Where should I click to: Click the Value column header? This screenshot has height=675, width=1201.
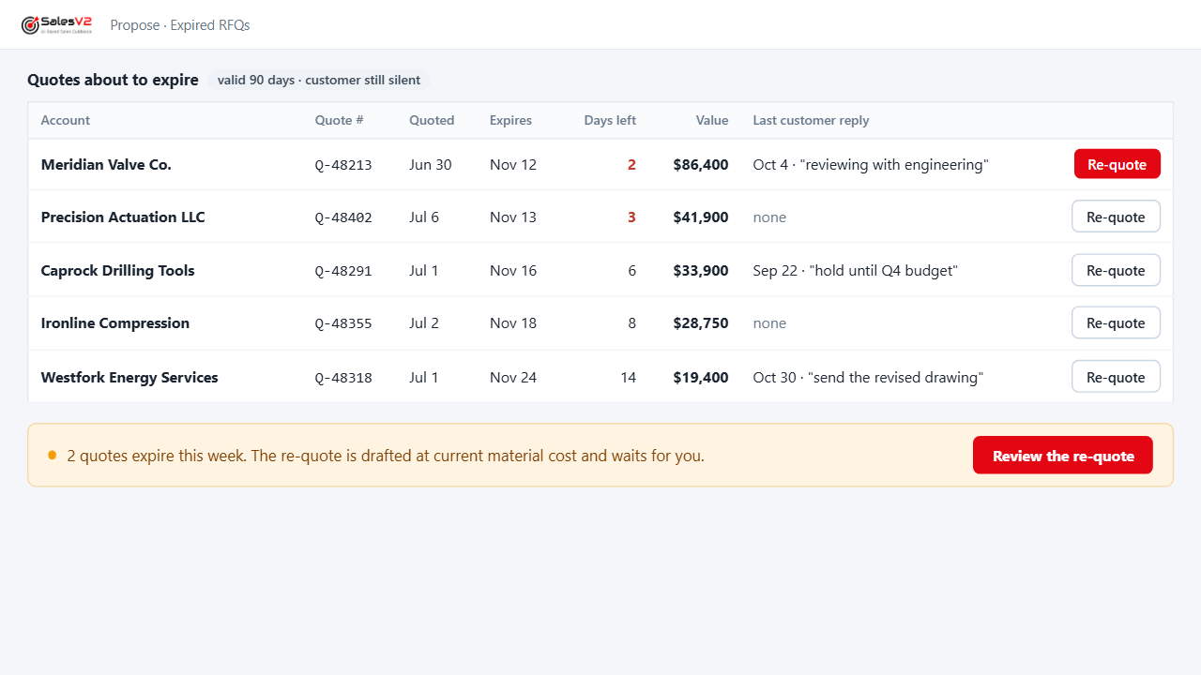click(x=712, y=120)
